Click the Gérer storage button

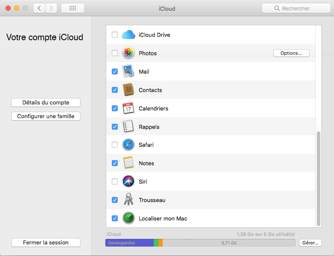[x=310, y=243]
